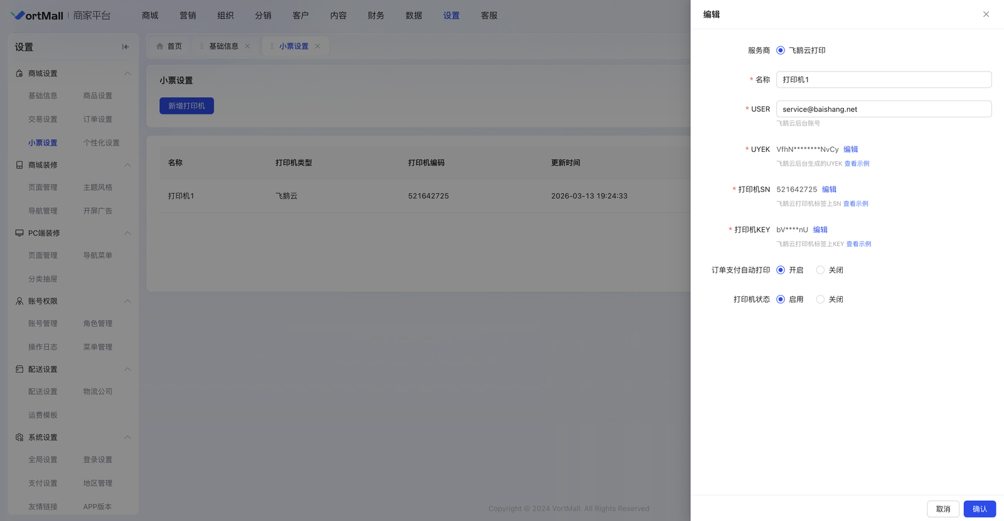The width and height of the screenshot is (1004, 521).
Task: Close the edit drawer with X icon
Action: (x=986, y=14)
